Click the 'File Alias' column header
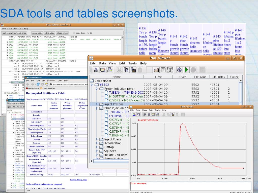258x193 pixels. pos(200,77)
